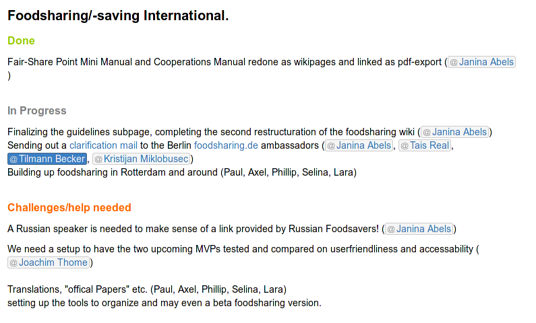Image resolution: width=536 pixels, height=323 pixels.
Task: Click @Janina Abels after foodsharing wiki sentence
Action: pos(454,132)
